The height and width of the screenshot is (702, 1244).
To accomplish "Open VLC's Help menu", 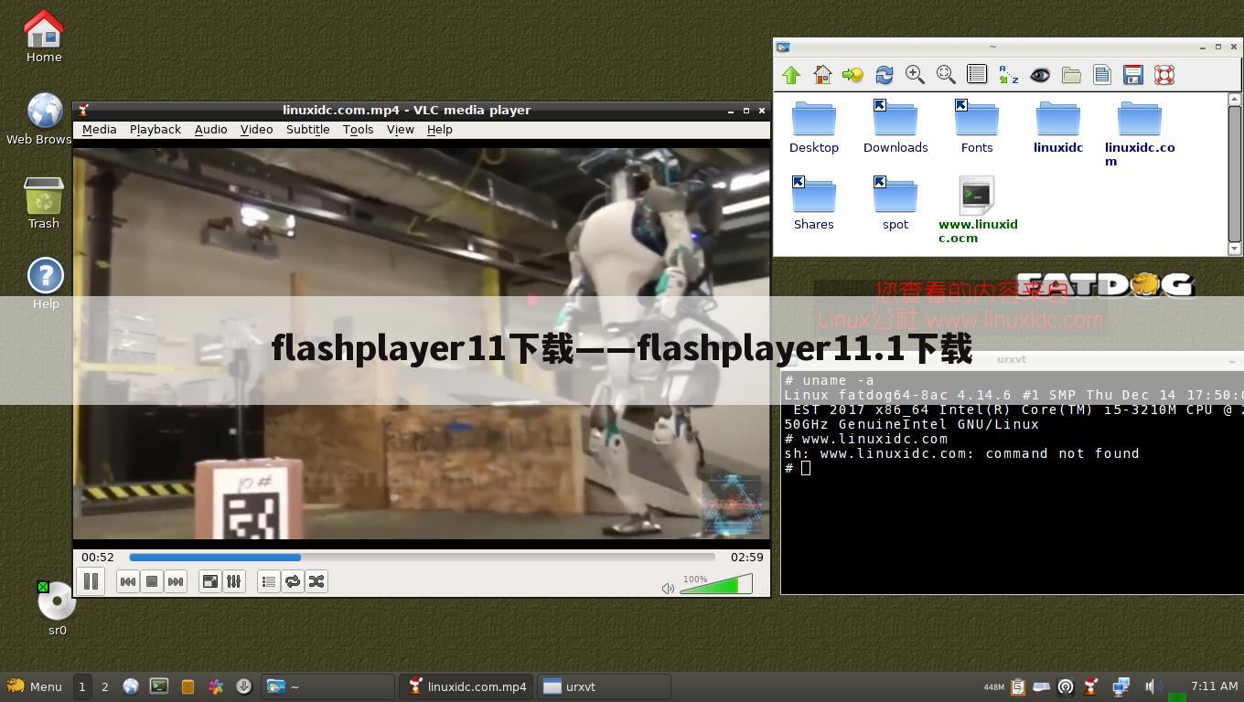I will (x=440, y=130).
